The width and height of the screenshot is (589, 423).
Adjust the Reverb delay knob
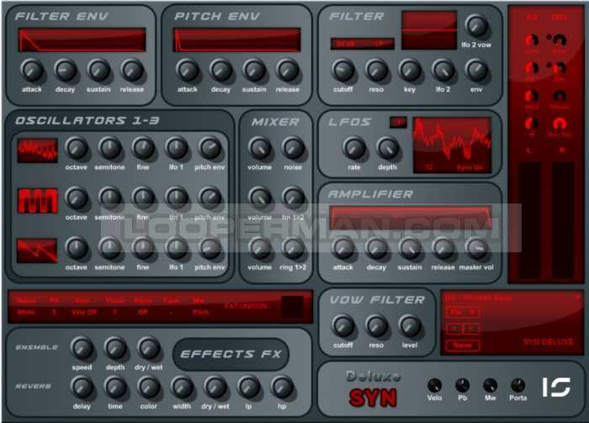[x=82, y=388]
